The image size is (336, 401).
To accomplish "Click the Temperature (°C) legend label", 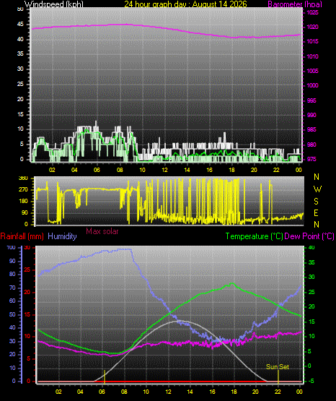I will point(255,236).
